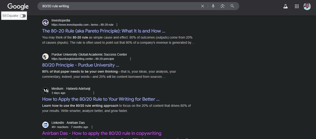
Task: Clear the search query with the X icon
Action: pos(203,6)
